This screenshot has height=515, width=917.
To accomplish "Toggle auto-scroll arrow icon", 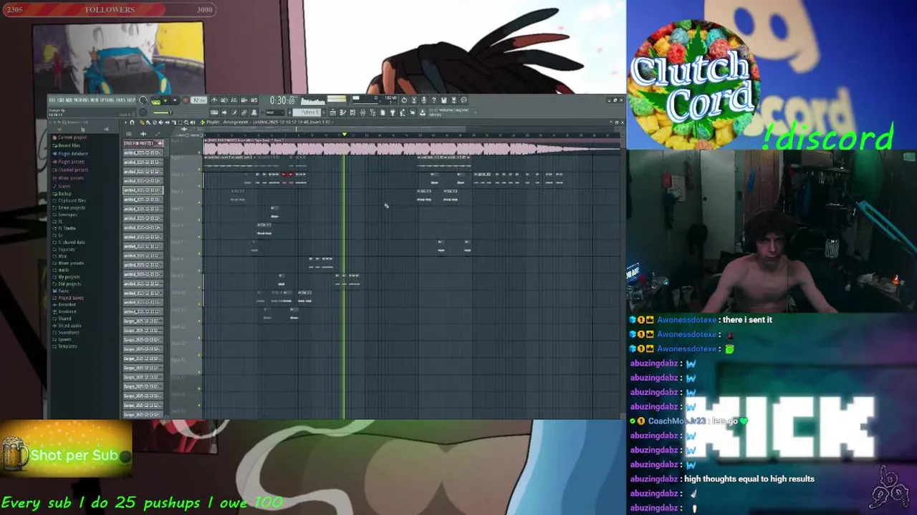I will coord(224,112).
